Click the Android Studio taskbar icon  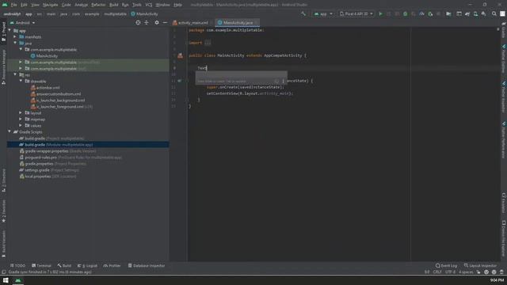(18, 280)
